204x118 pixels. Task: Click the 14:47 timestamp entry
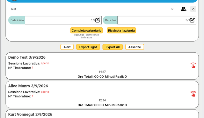pyautogui.click(x=102, y=72)
